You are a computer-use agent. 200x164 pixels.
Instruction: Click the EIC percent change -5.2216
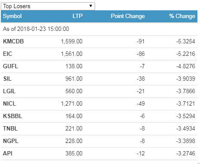point(186,54)
